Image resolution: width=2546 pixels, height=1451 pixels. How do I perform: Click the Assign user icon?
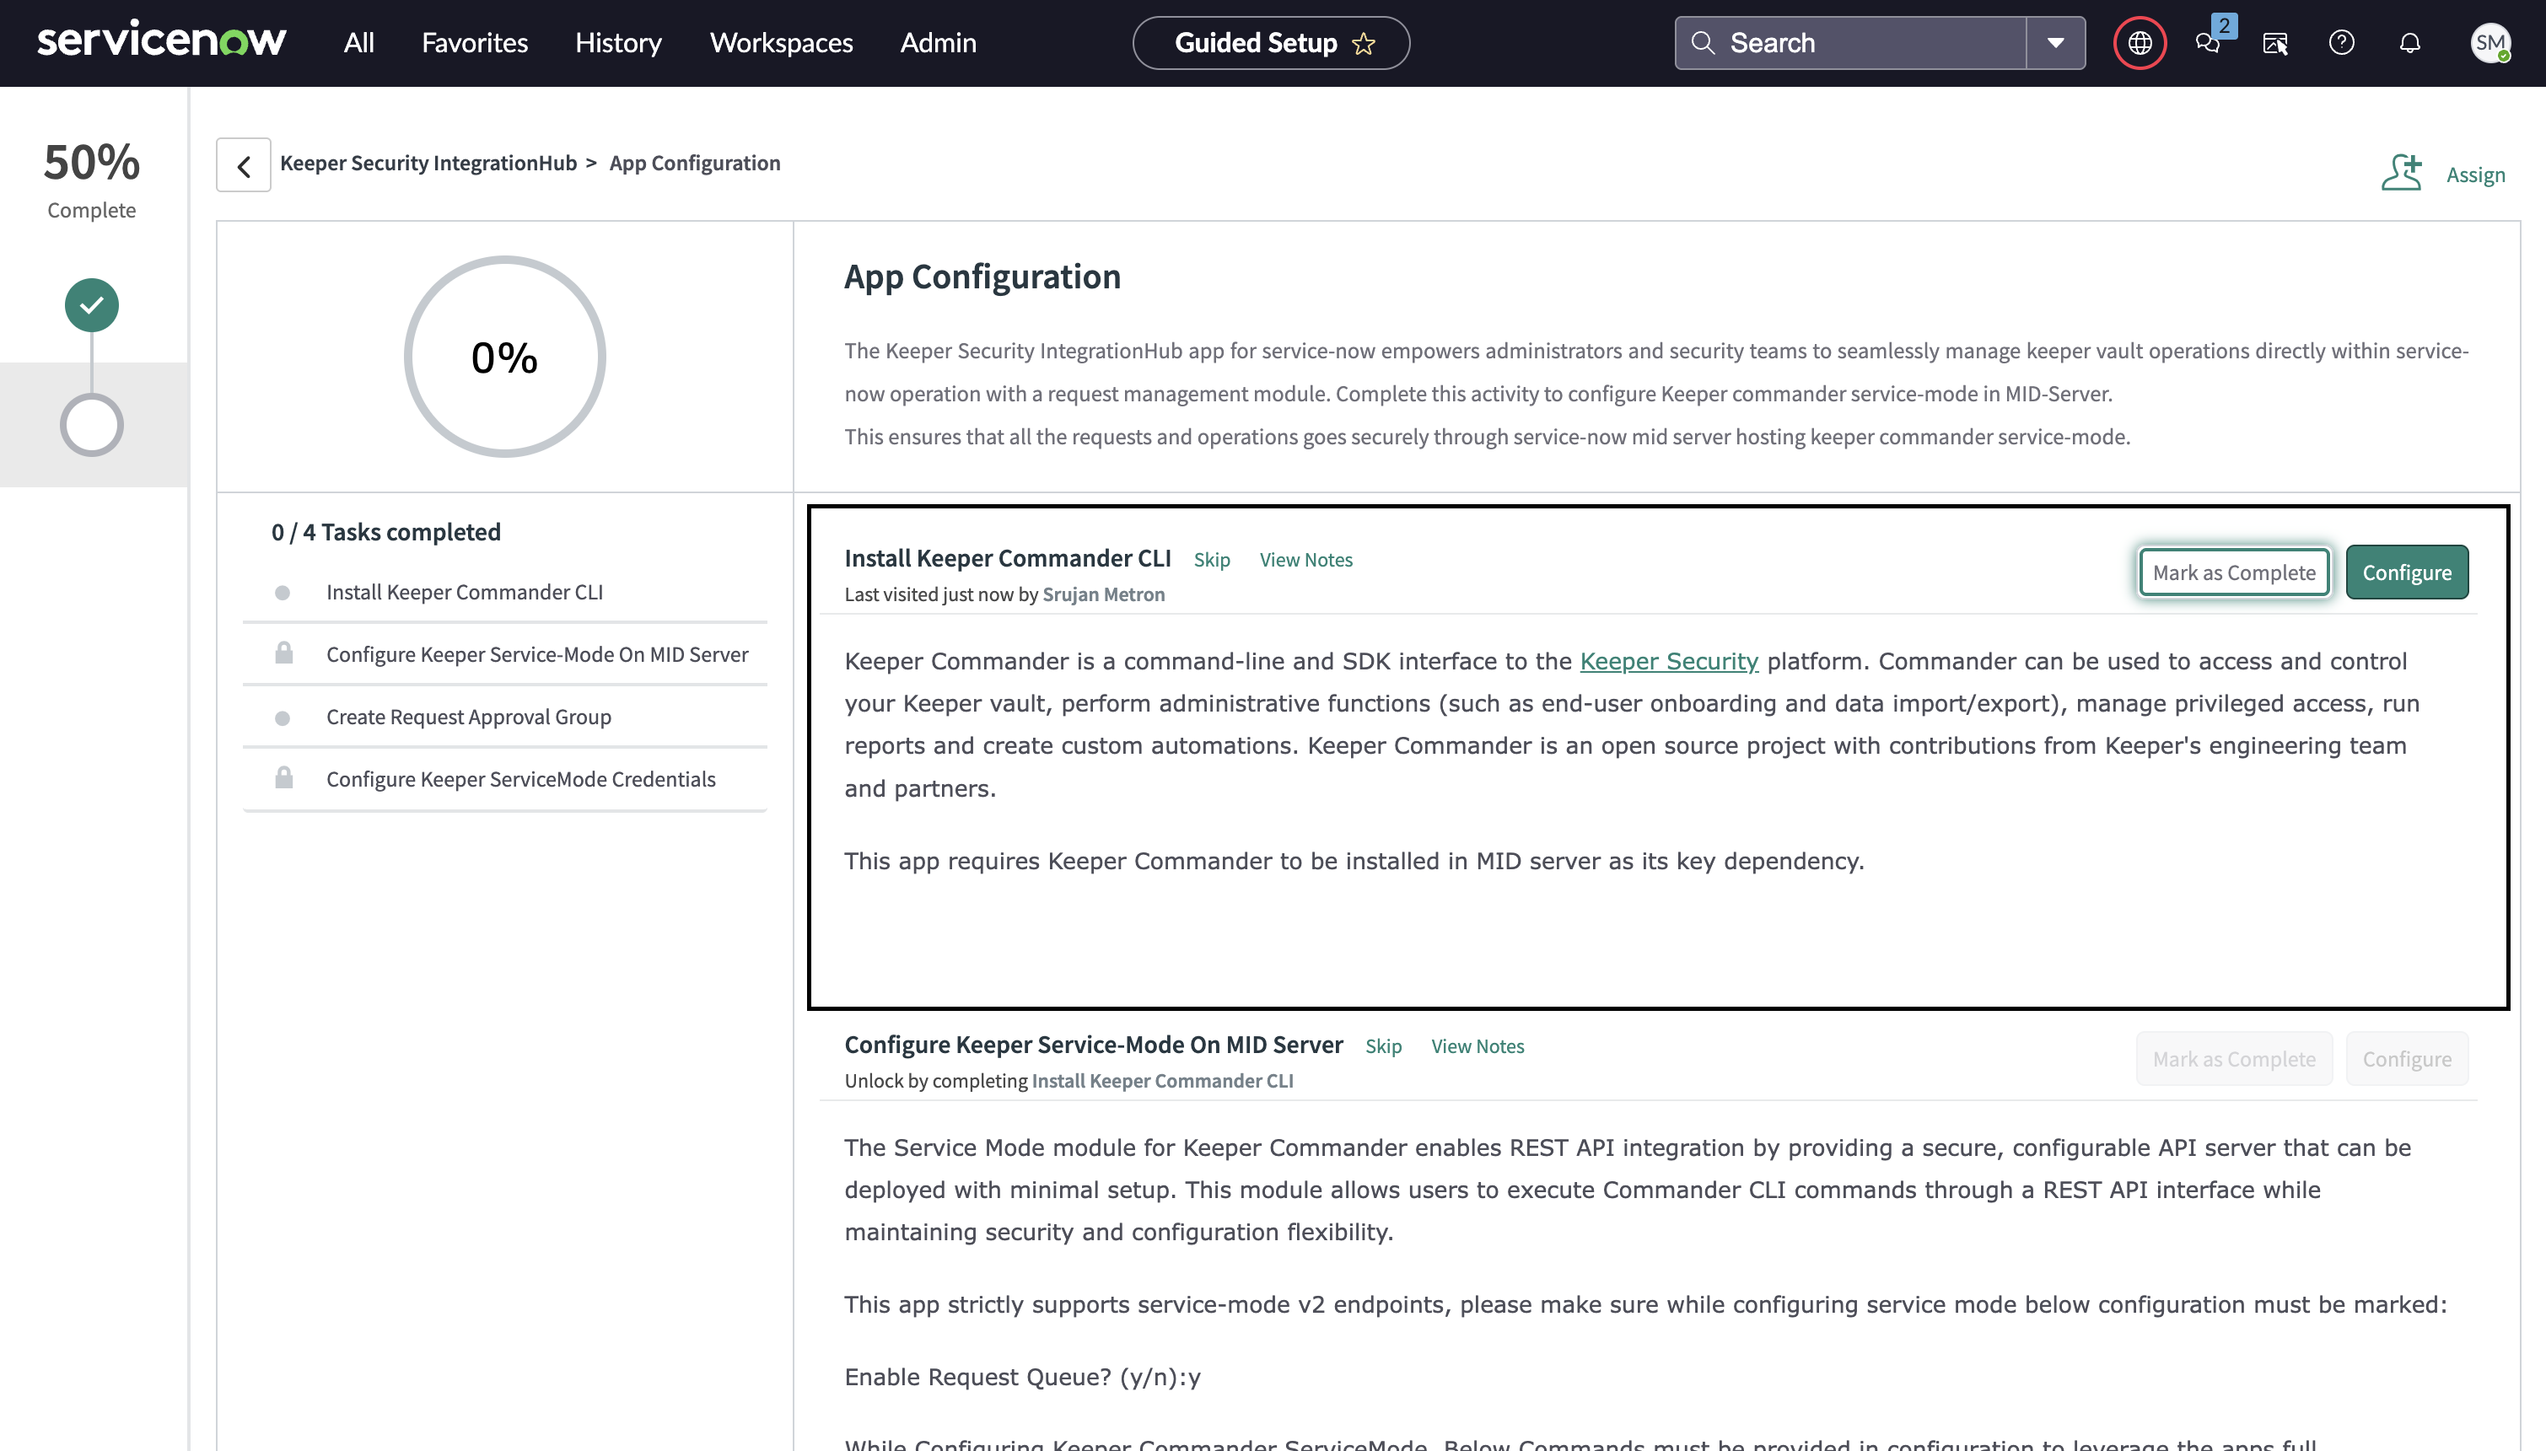(2402, 174)
